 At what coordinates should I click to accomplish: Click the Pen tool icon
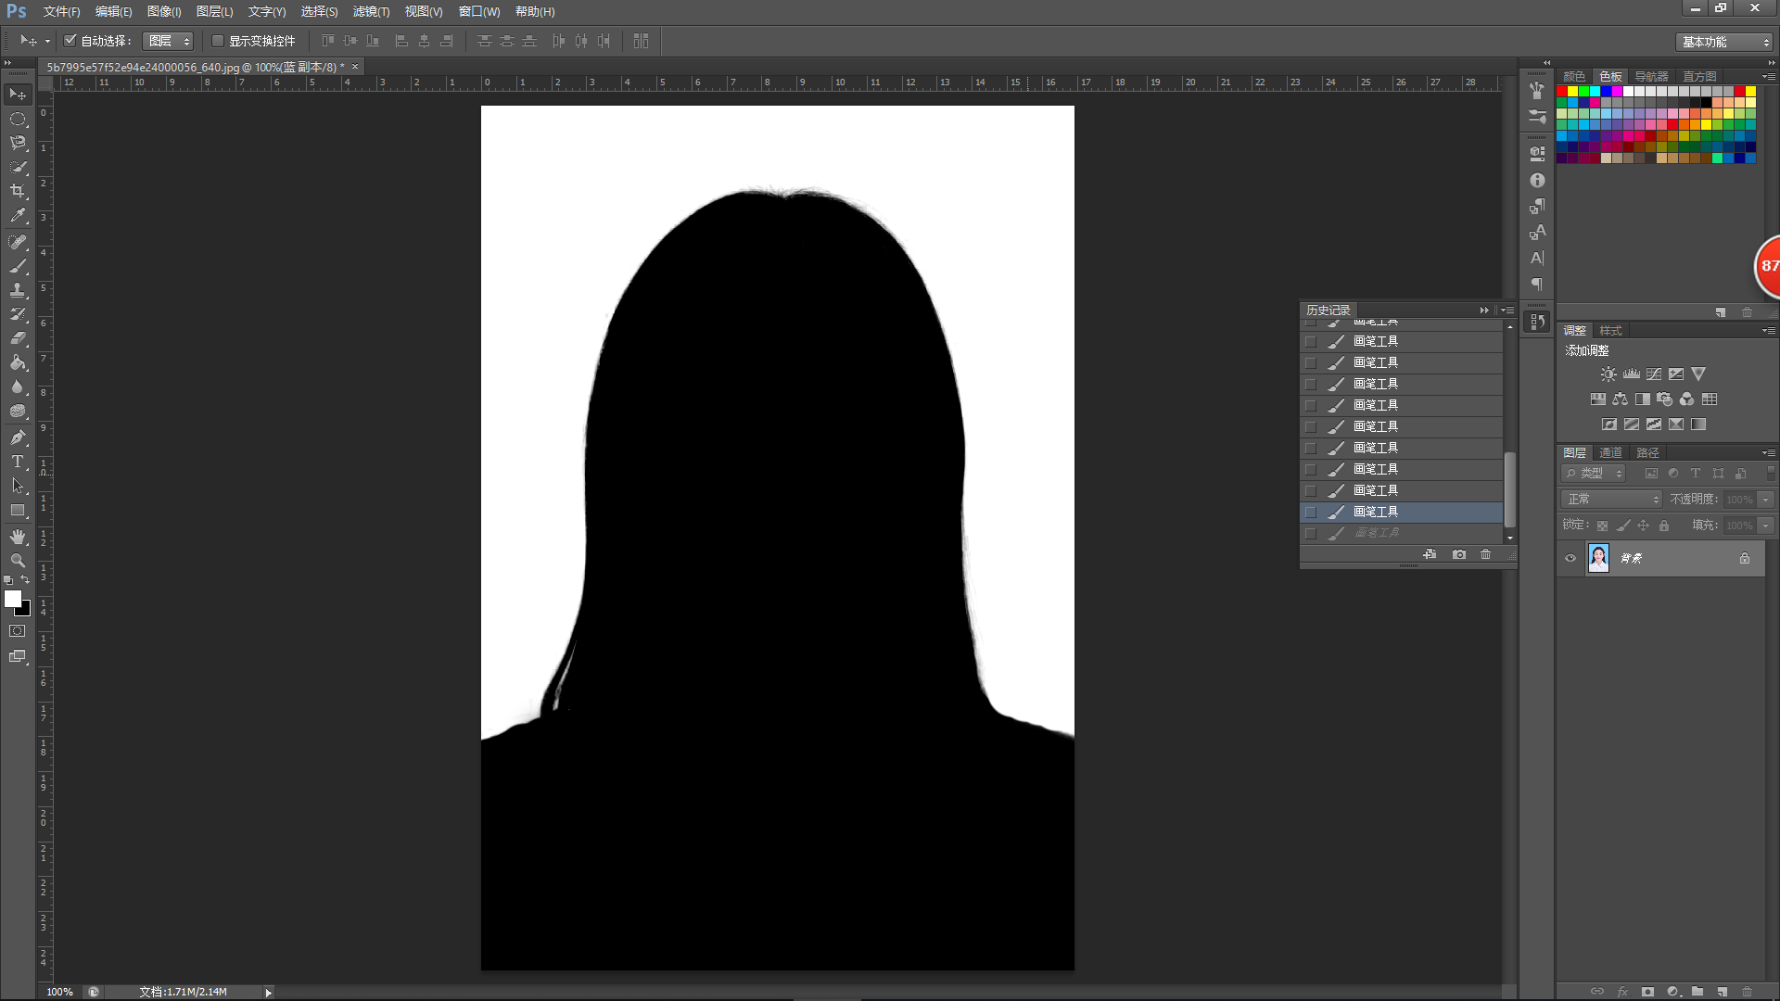[x=18, y=437]
